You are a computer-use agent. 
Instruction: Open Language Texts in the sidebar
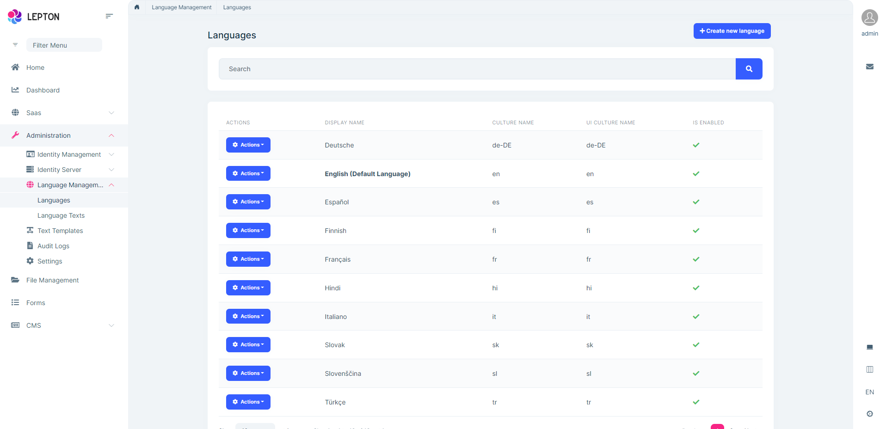(61, 215)
